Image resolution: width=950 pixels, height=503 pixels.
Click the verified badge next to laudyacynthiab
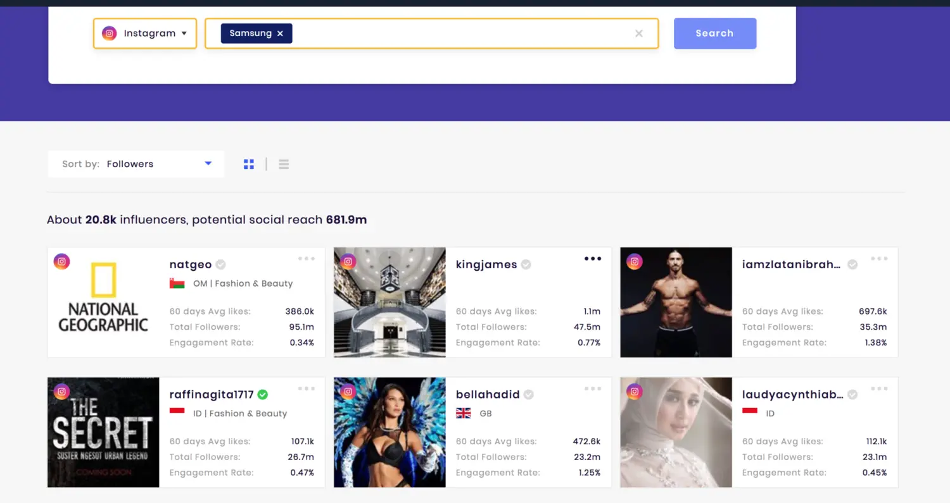[852, 394]
